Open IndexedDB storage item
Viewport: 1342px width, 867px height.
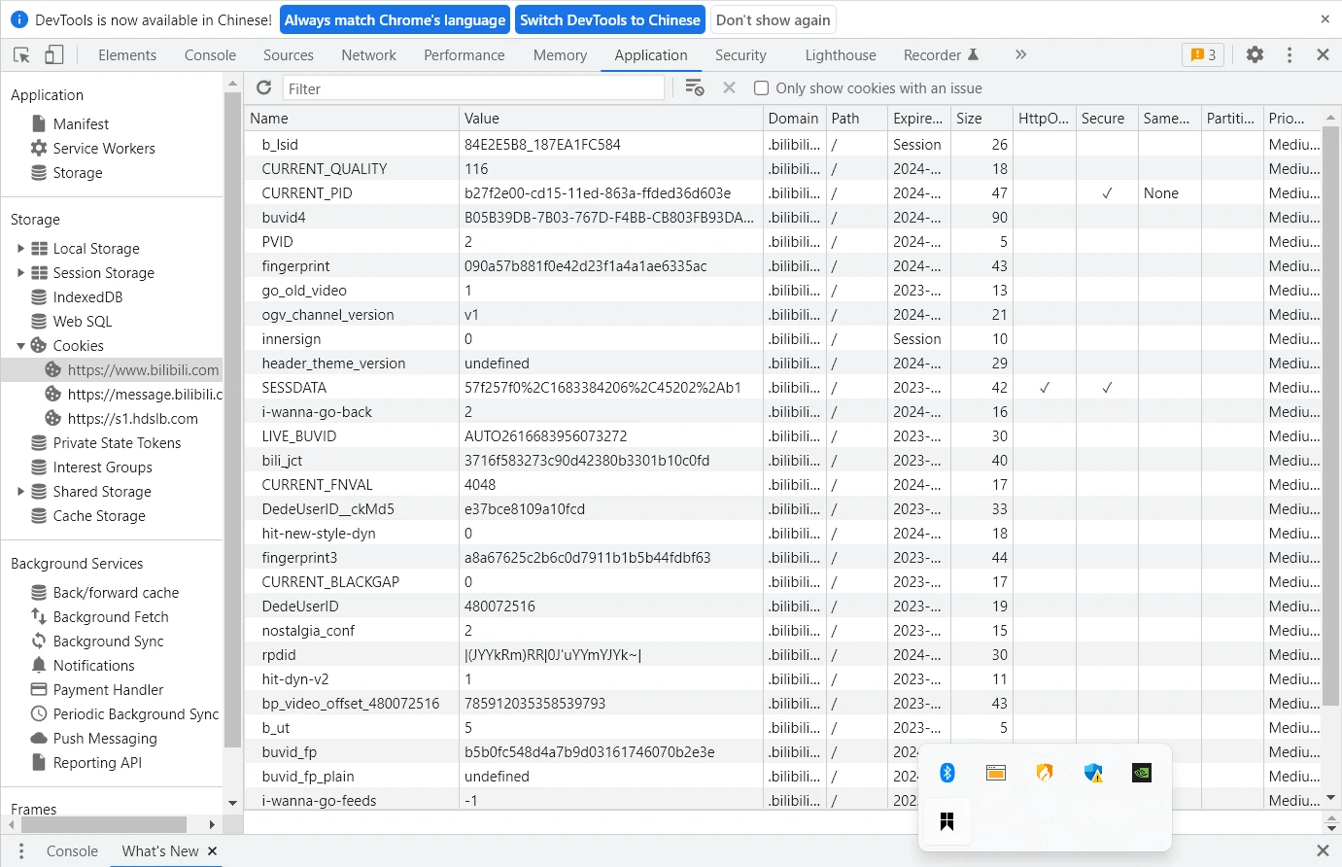[87, 297]
